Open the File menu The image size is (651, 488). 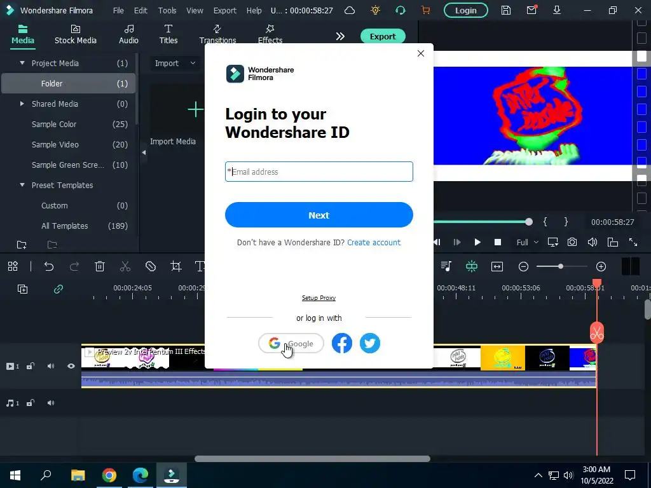point(118,10)
